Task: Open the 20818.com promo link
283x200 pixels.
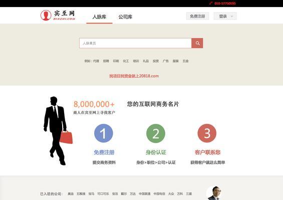Action: (134, 76)
